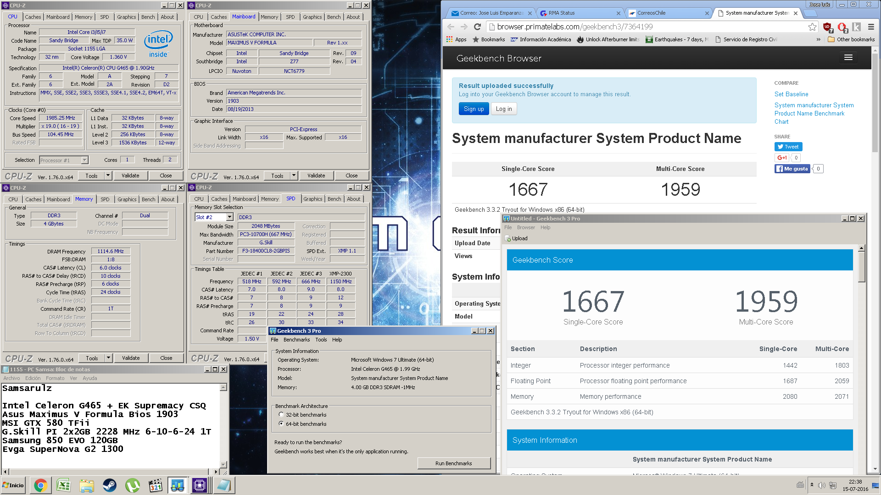
Task: Open the Bench tab in Memory CPU-Z window
Action: [x=148, y=199]
